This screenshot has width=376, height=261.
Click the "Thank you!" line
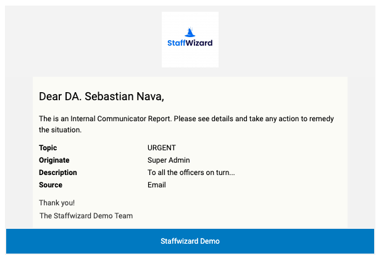coord(57,203)
